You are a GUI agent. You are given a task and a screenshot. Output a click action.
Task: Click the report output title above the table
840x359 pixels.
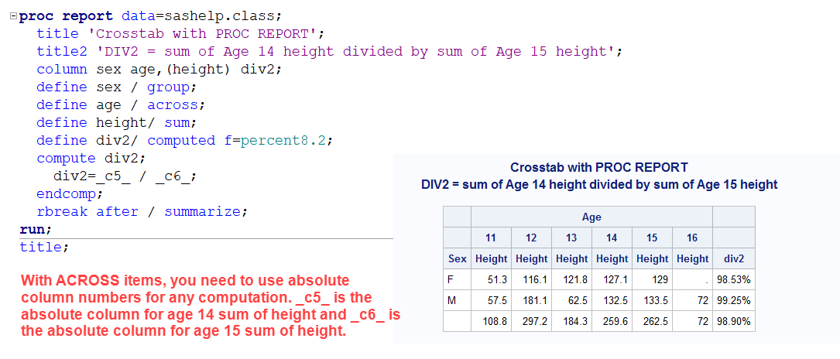(598, 167)
